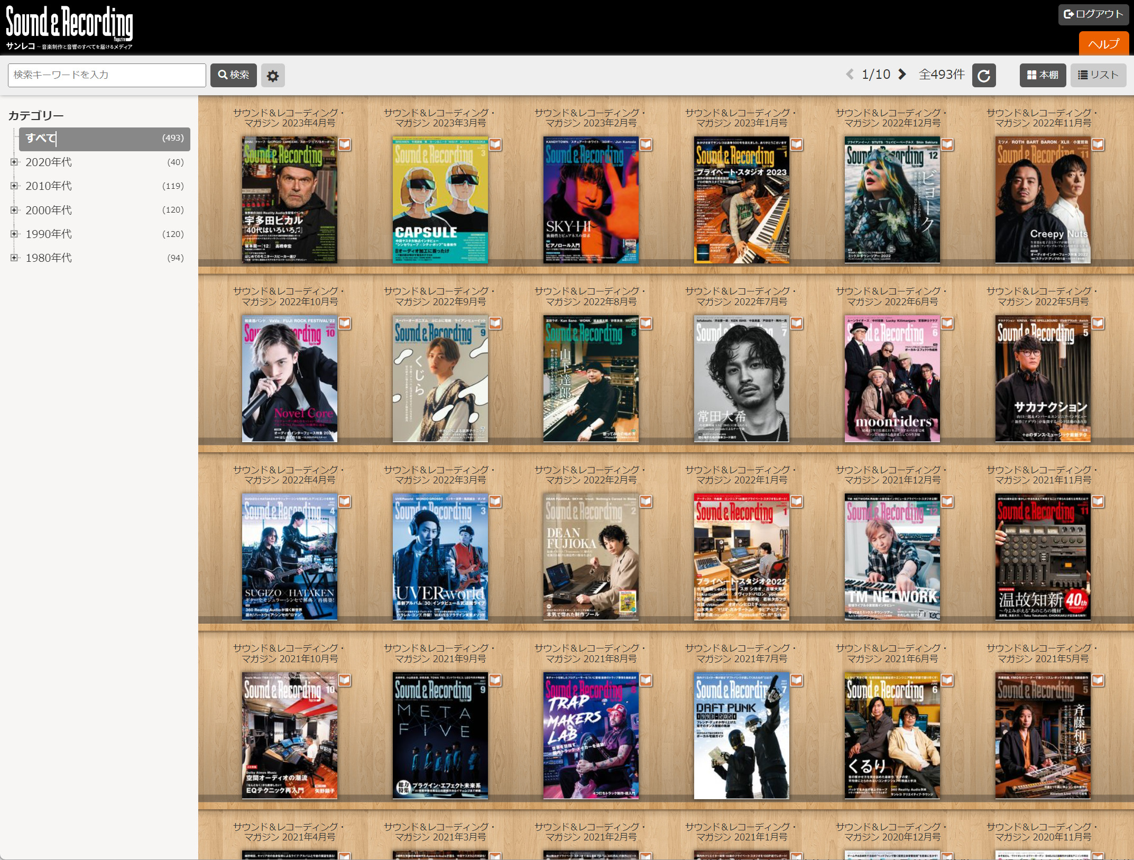Click the book icon on the 2022年3月号 issue
The image size is (1134, 860).
(495, 501)
